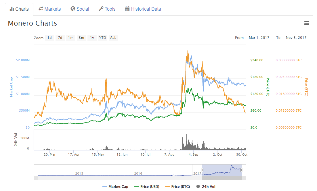Set zoom to 7d
The image size is (317, 191).
click(x=60, y=38)
